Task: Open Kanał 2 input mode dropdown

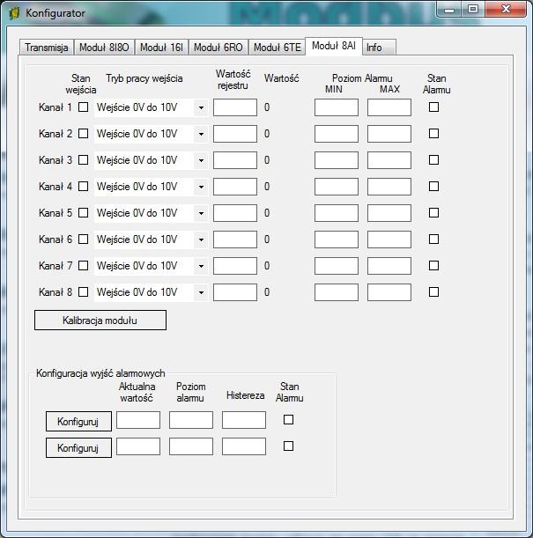Action: (151, 134)
